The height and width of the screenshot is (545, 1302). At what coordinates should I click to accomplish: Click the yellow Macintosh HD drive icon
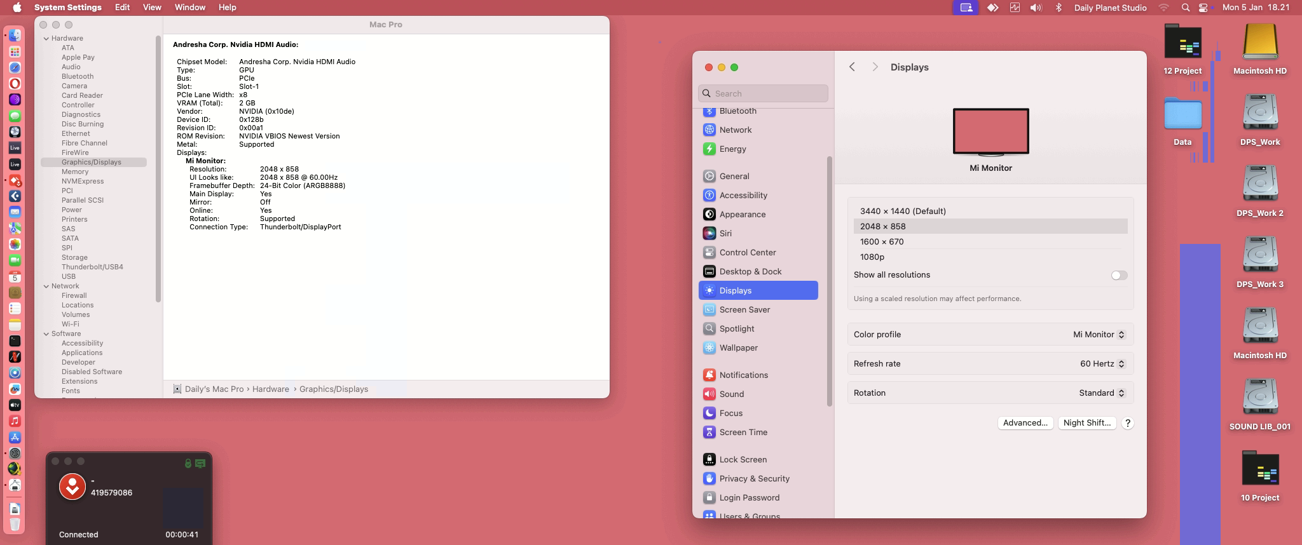click(x=1260, y=43)
